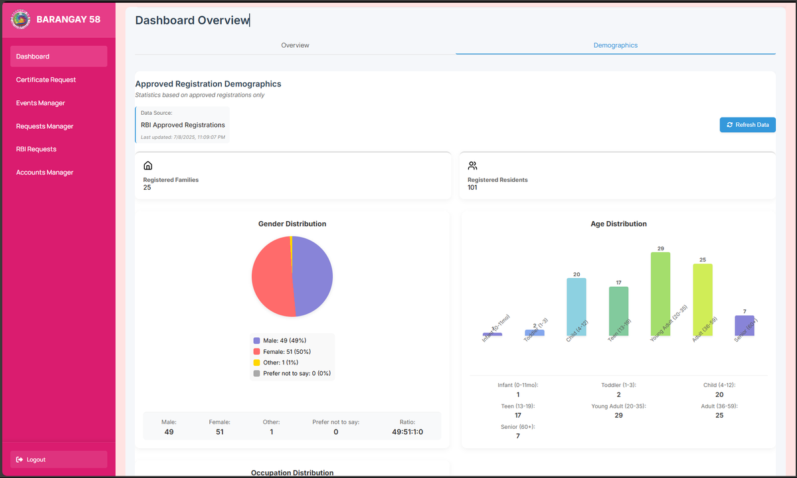Click RBI Approved Registrations data source text
Image resolution: width=797 pixels, height=478 pixels.
[x=183, y=125]
